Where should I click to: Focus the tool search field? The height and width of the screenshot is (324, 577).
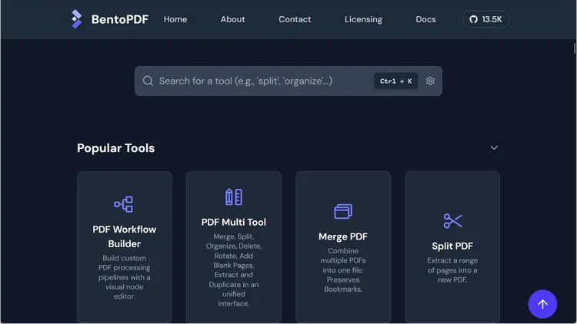coord(288,81)
